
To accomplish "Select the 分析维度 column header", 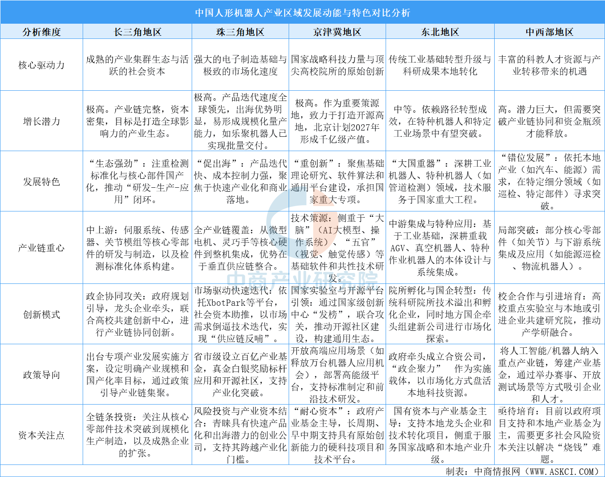I will (42, 32).
